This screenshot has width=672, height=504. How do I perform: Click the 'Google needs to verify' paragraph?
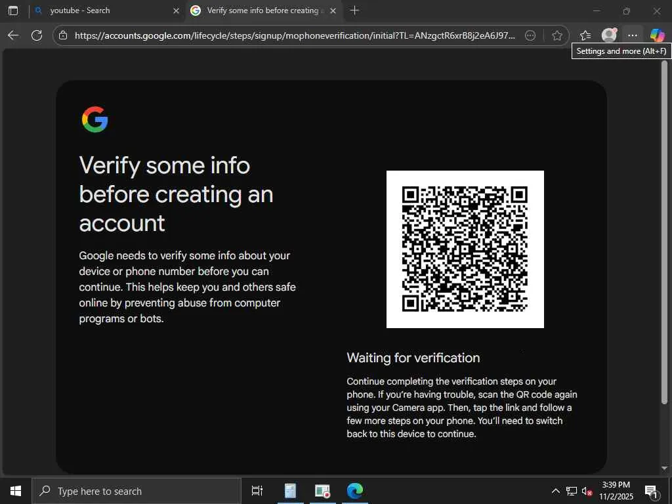pos(187,287)
